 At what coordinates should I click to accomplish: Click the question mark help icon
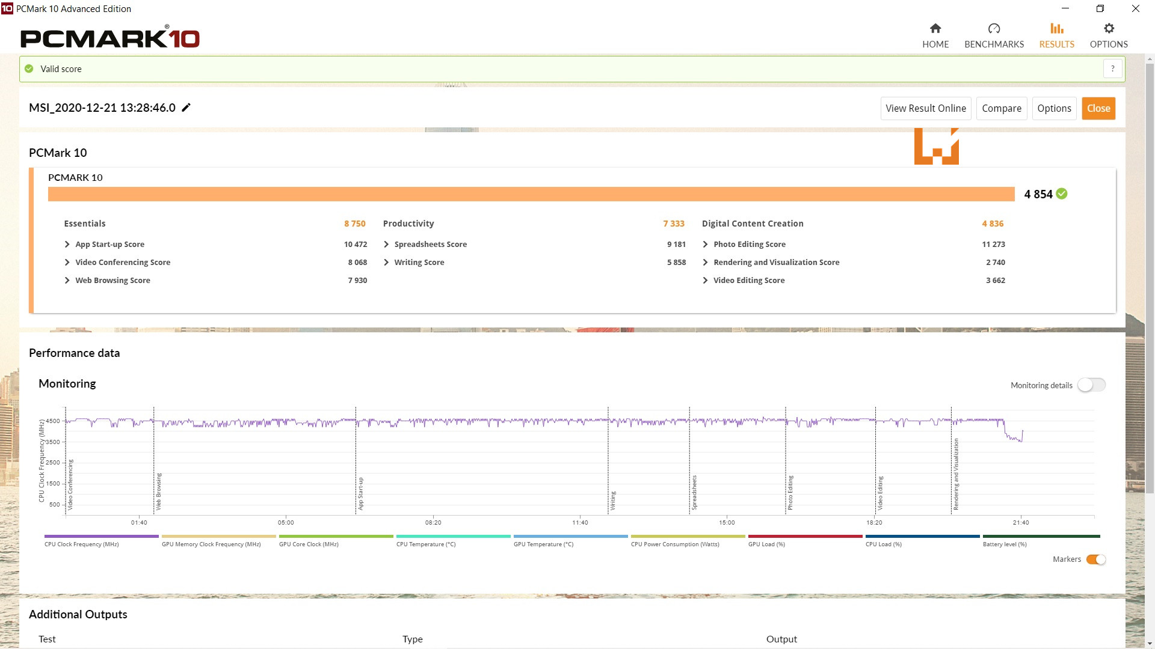(1112, 69)
